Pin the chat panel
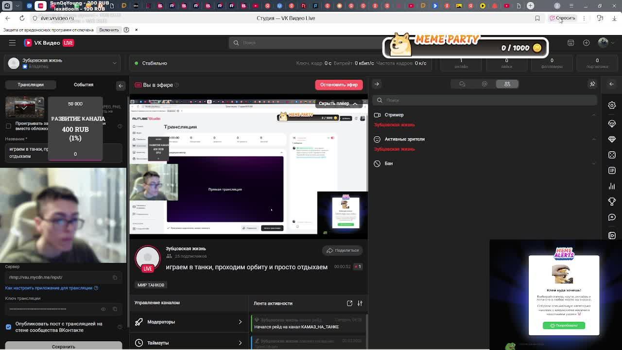The image size is (622, 350). [592, 84]
